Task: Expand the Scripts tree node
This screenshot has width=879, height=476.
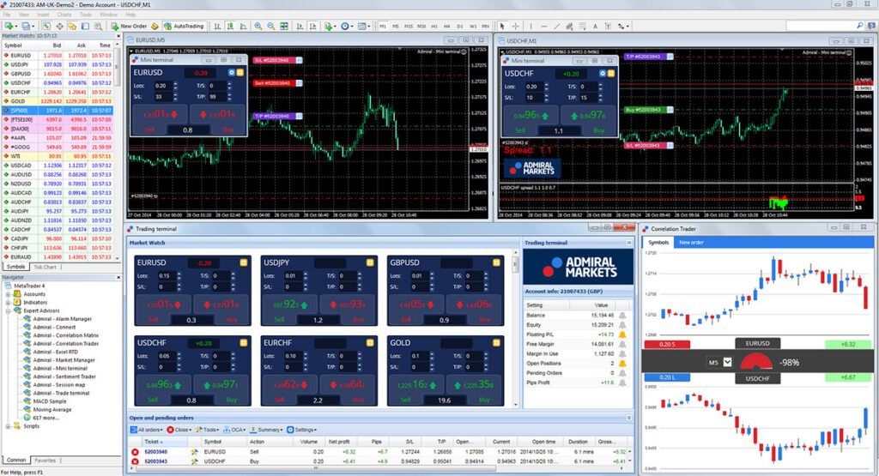Action: (x=8, y=426)
